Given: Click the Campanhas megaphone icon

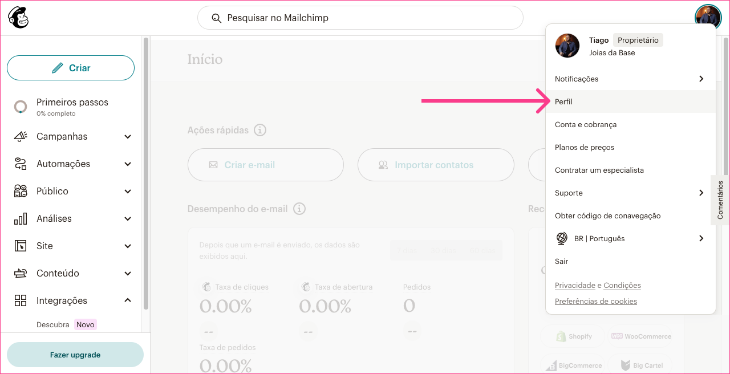Looking at the screenshot, I should (21, 137).
